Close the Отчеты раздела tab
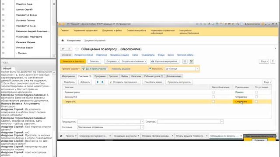This screenshot has height=157, width=280. pyautogui.click(x=207, y=136)
